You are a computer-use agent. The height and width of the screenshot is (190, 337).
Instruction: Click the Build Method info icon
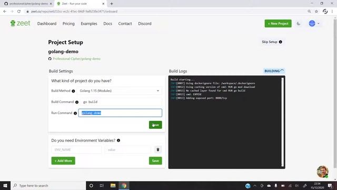point(73,91)
